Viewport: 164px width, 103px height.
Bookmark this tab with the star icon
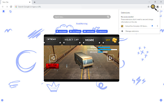pyautogui.click(x=148, y=7)
